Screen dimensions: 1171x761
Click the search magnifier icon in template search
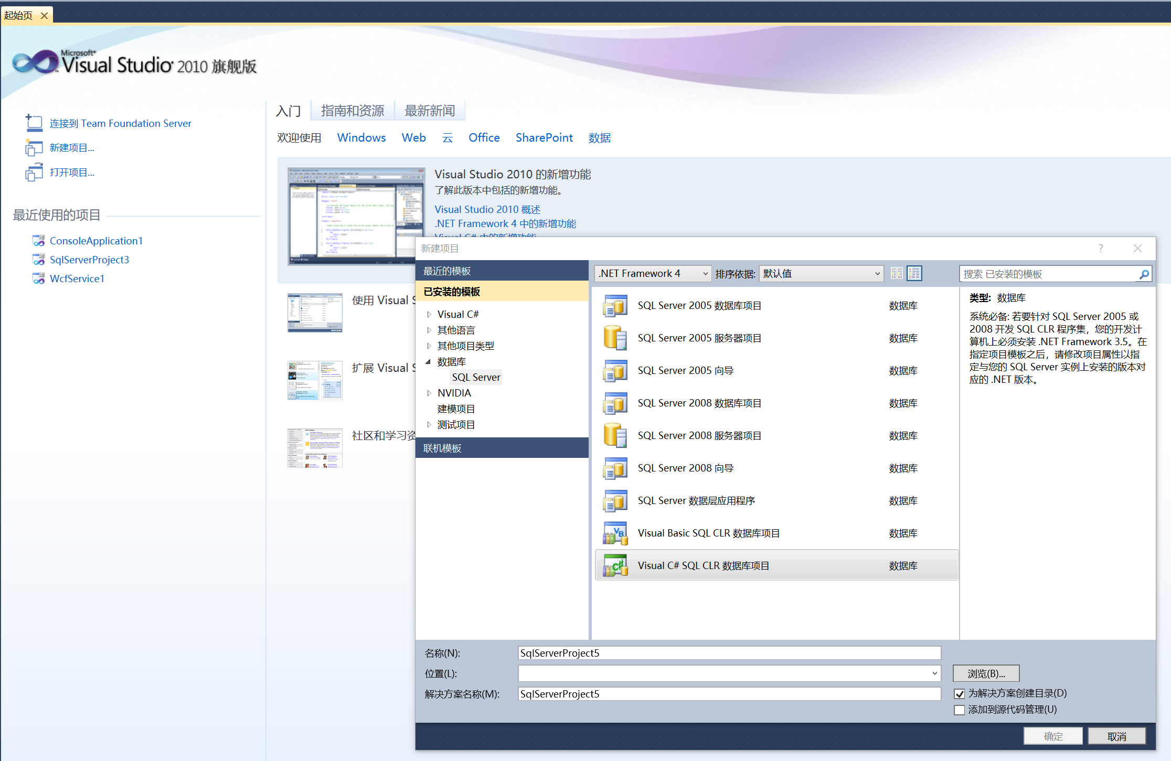point(1144,274)
